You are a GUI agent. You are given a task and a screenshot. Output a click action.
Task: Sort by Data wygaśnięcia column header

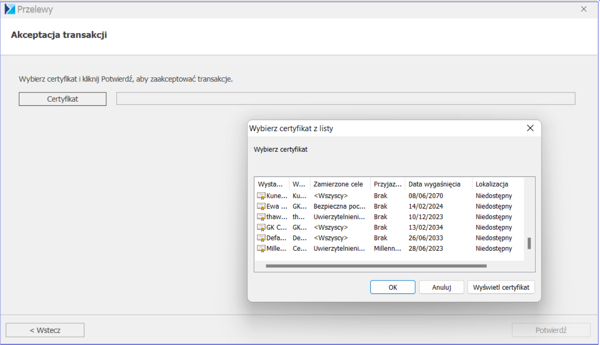pyautogui.click(x=438, y=184)
